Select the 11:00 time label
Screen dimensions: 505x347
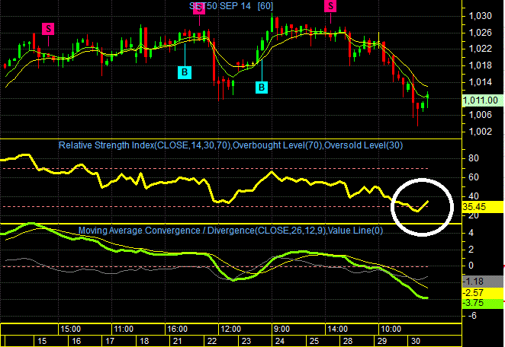point(124,329)
